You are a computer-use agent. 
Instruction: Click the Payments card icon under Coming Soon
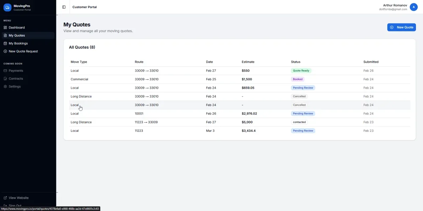pyautogui.click(x=5, y=70)
